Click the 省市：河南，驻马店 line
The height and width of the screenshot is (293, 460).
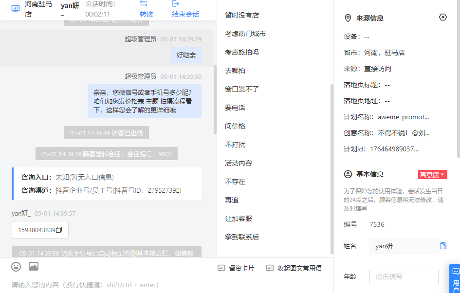374,53
